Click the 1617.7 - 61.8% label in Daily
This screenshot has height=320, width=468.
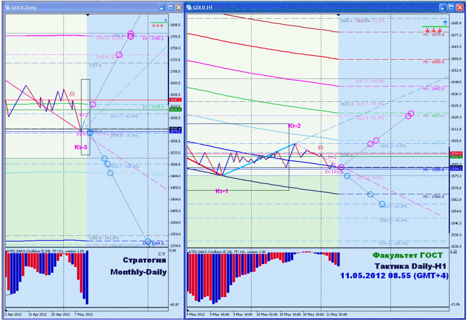124,116
